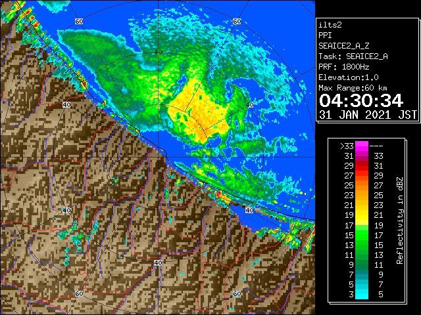Select the dark red 29–31 dBZ legend band

pyautogui.click(x=362, y=166)
